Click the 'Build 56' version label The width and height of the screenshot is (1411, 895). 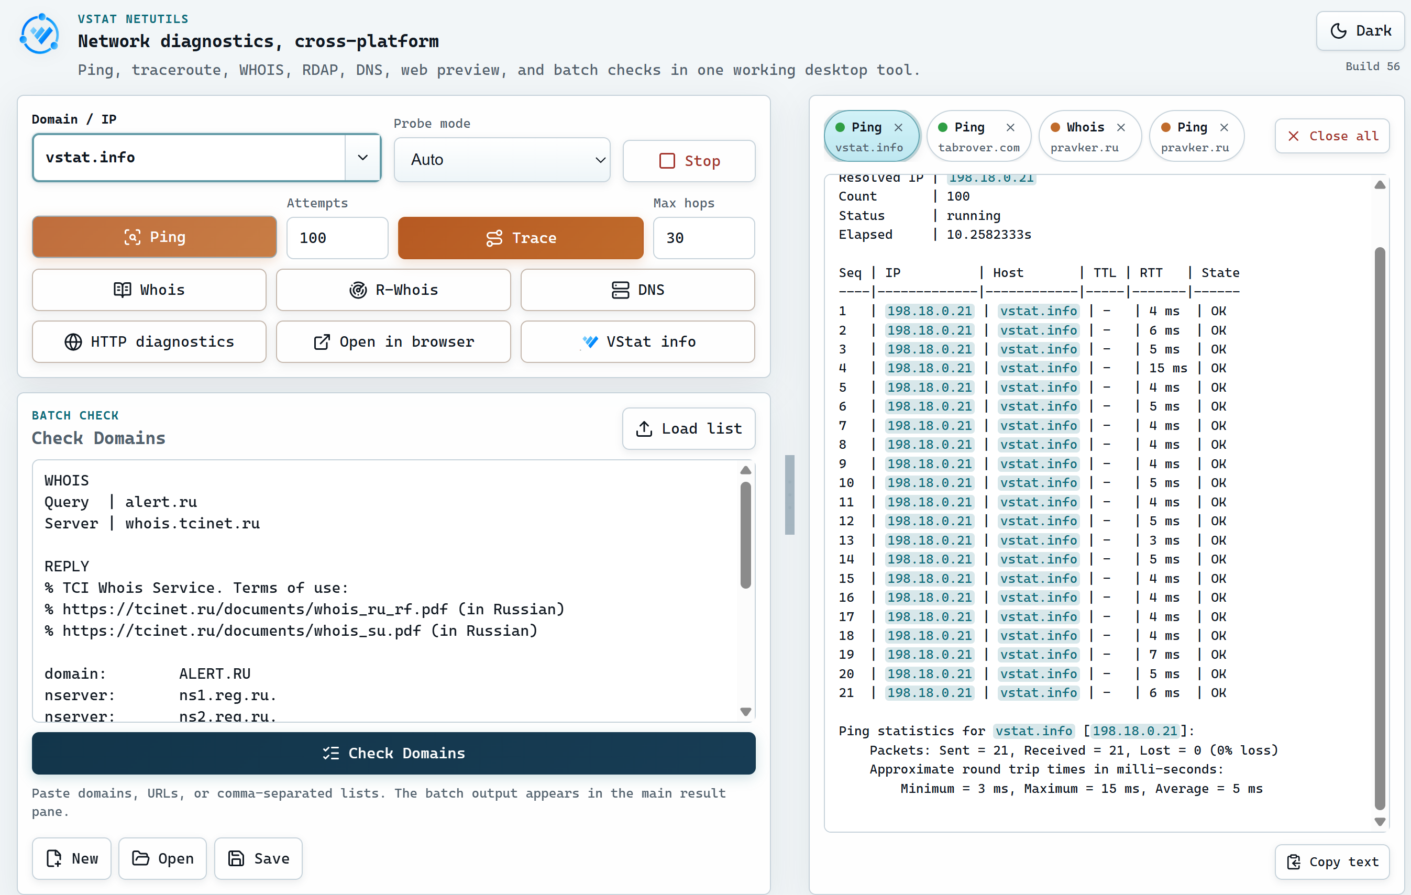click(x=1372, y=67)
